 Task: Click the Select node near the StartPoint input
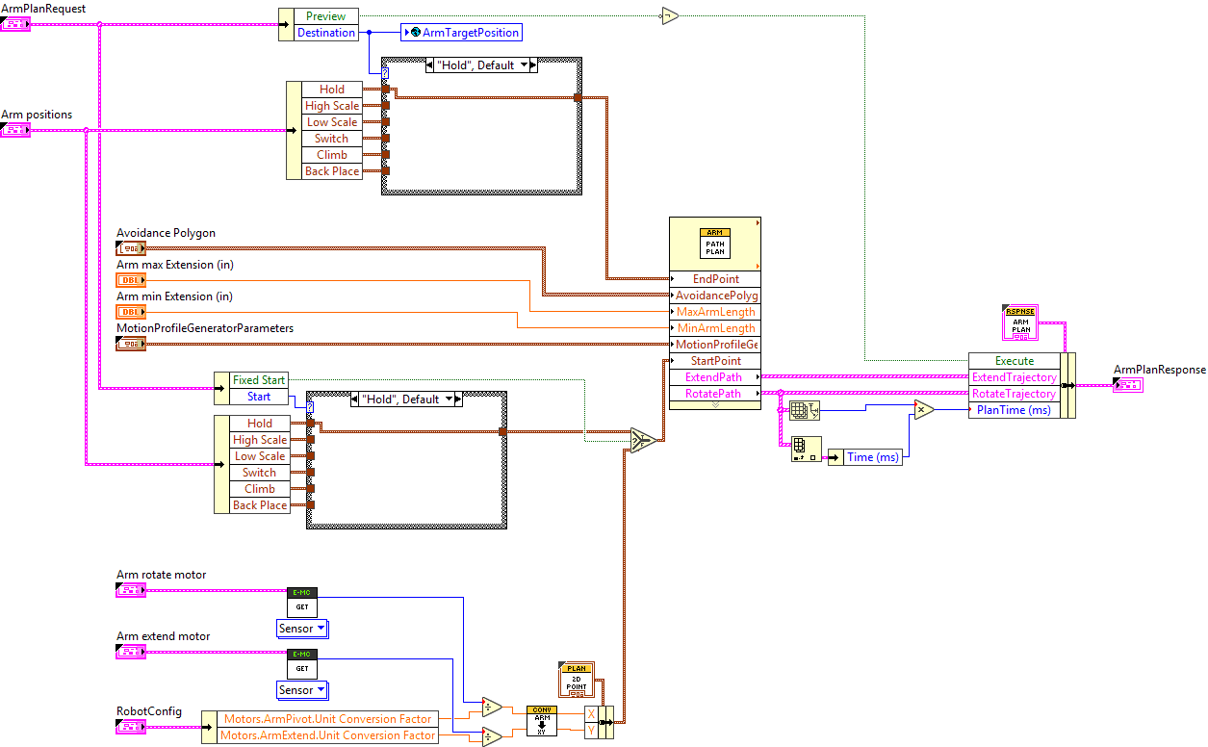(x=642, y=440)
